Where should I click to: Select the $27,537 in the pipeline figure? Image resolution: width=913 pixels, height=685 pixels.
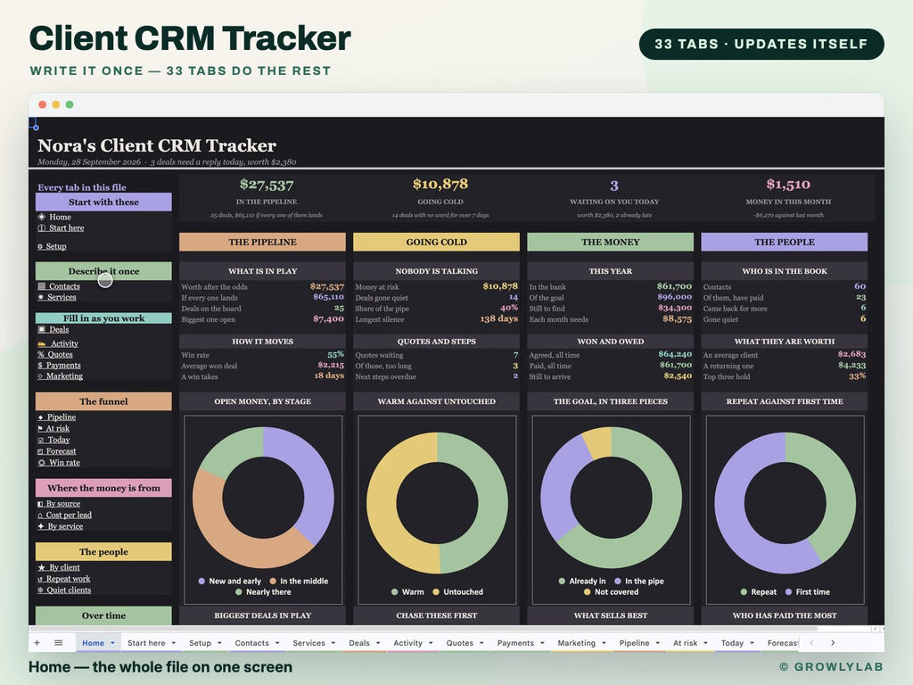point(267,185)
